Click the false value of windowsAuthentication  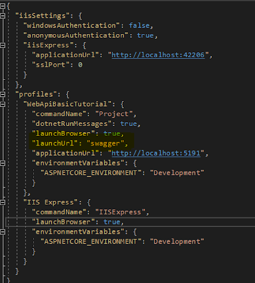pyautogui.click(x=140, y=26)
